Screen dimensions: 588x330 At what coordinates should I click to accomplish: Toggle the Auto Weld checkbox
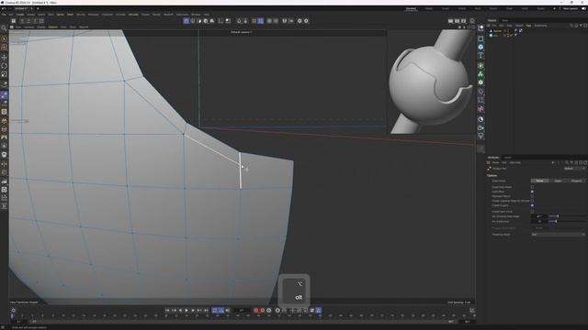[x=532, y=192]
